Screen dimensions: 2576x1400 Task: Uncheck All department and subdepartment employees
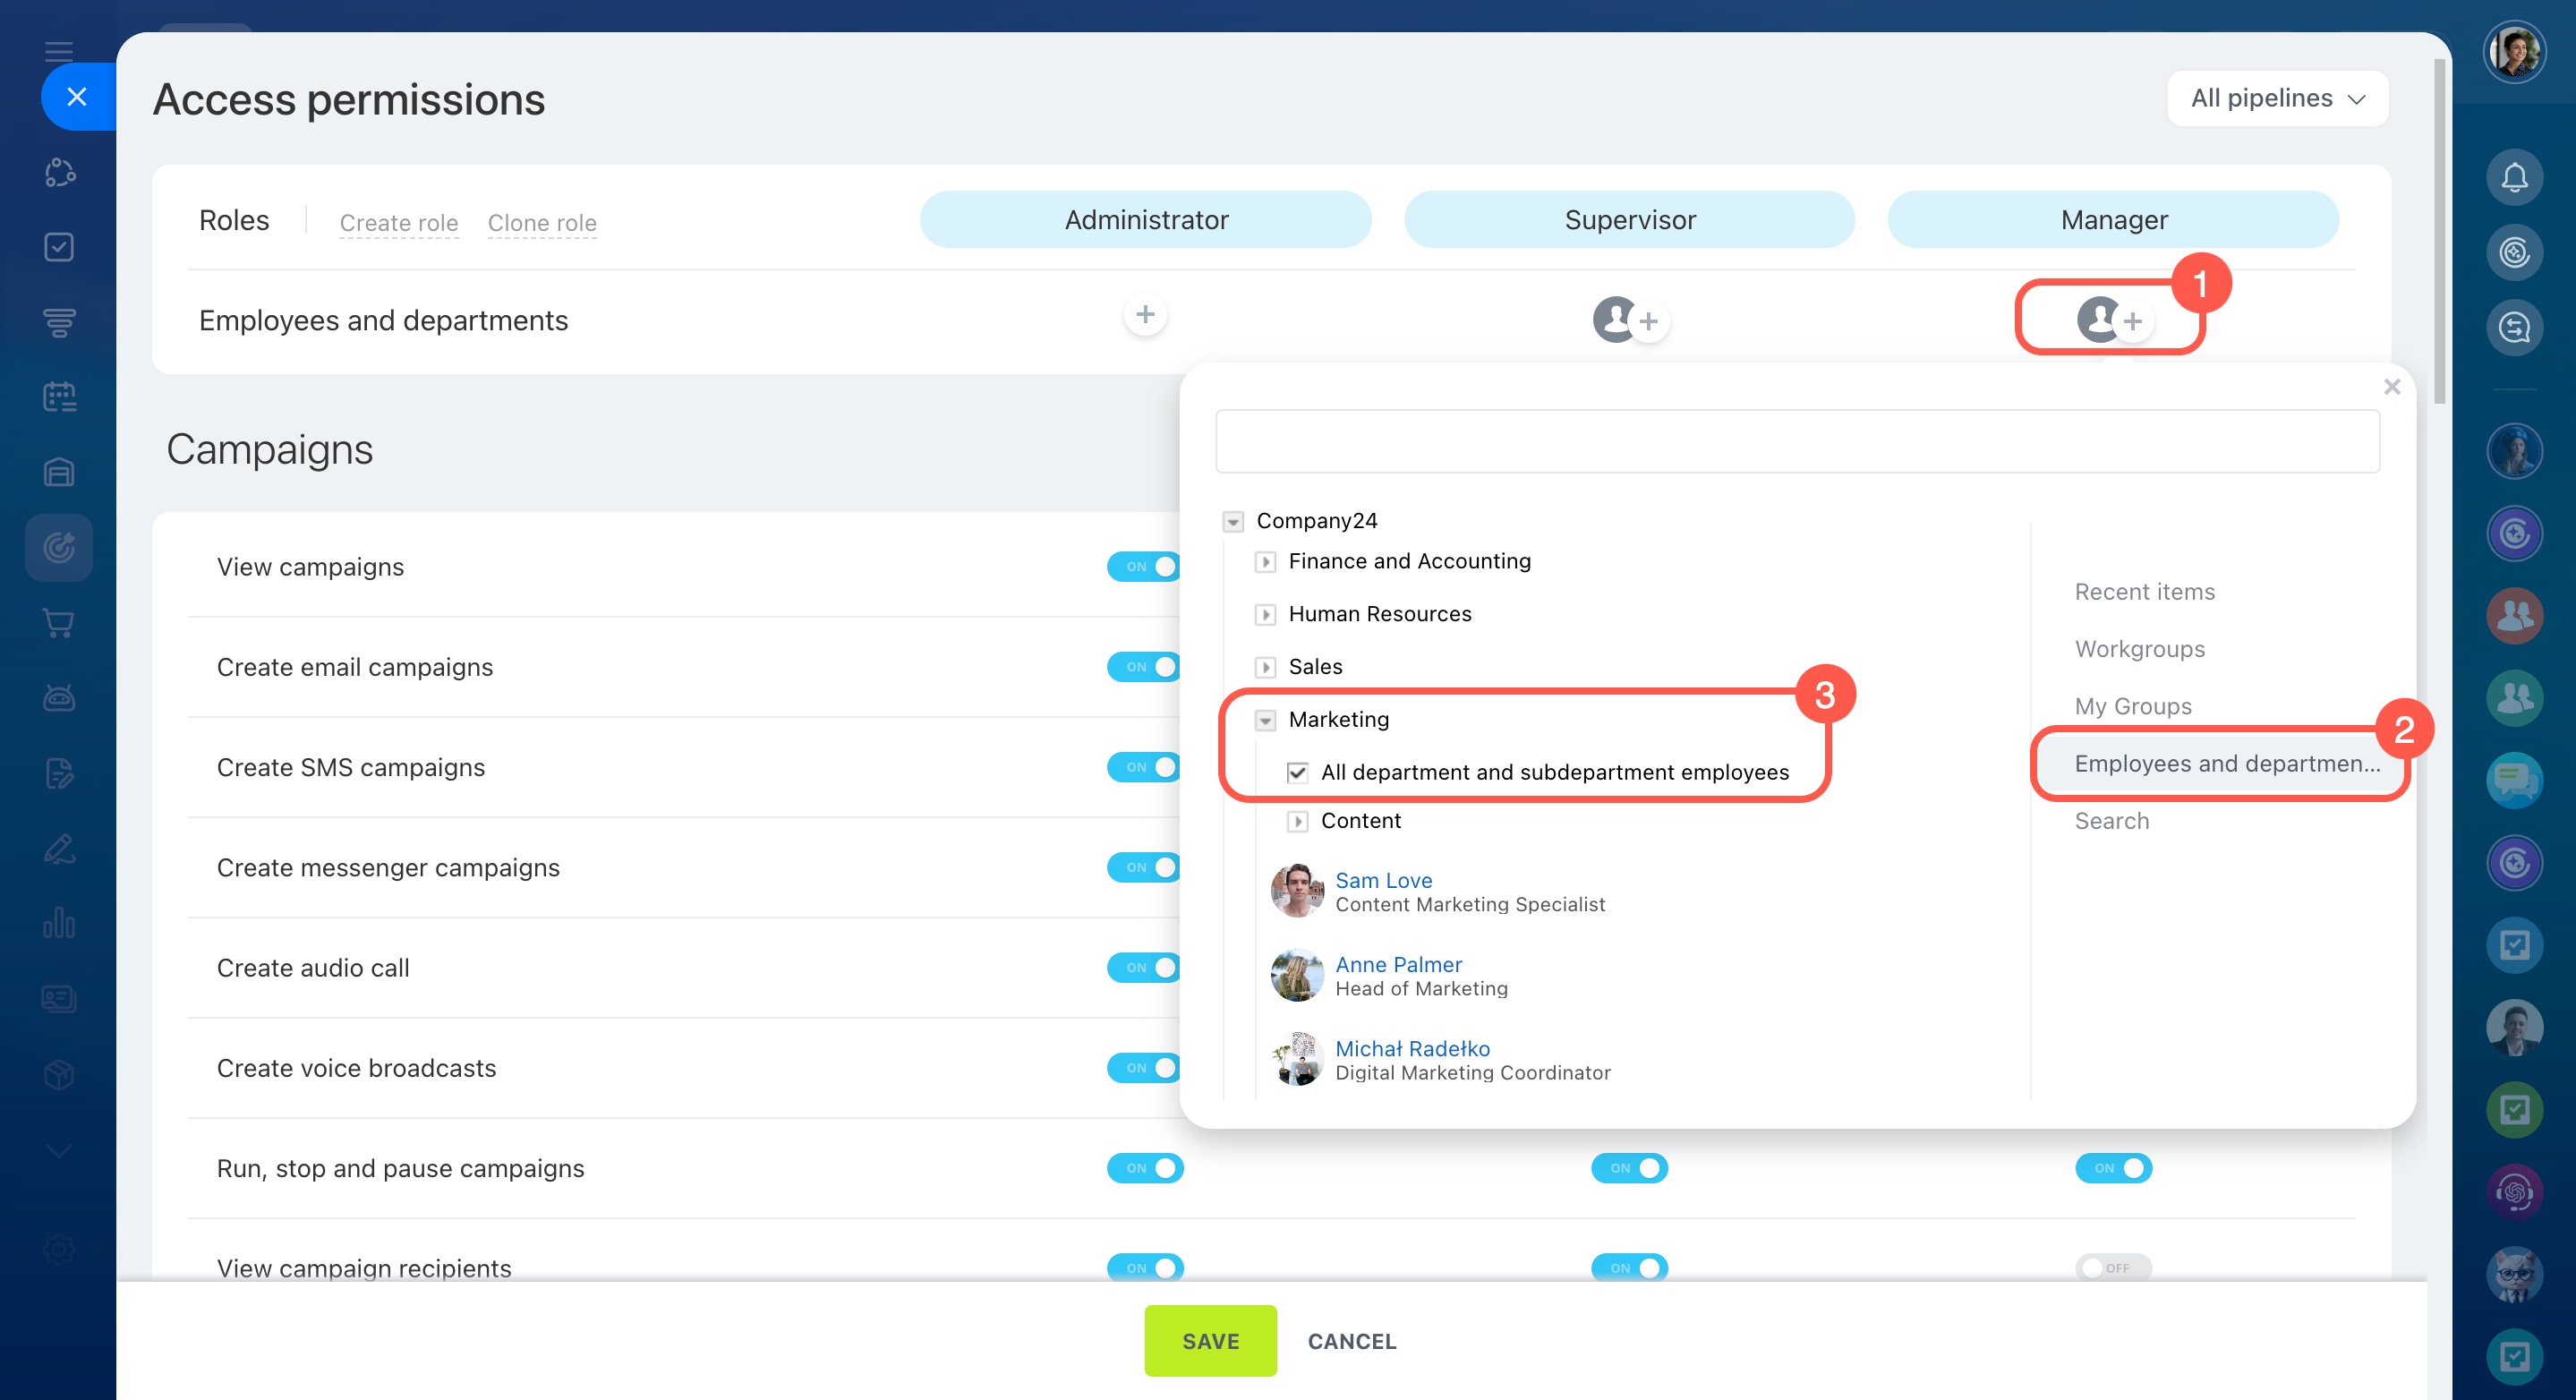(1297, 773)
